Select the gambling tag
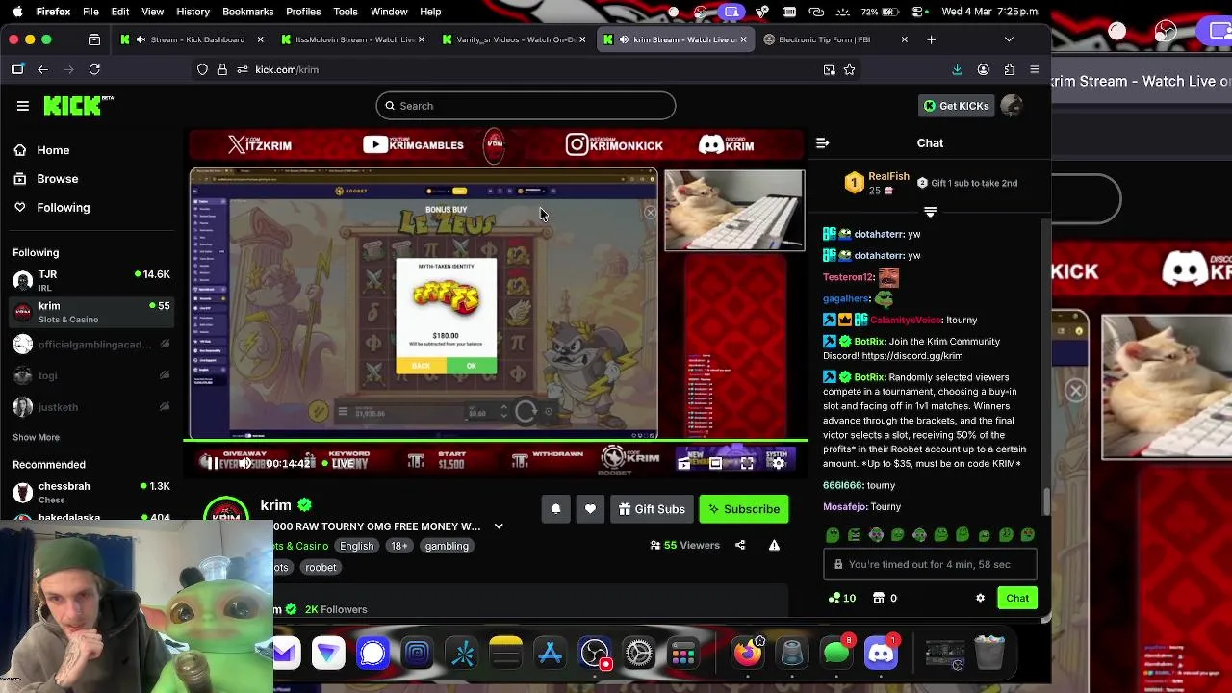The image size is (1232, 693). [447, 546]
